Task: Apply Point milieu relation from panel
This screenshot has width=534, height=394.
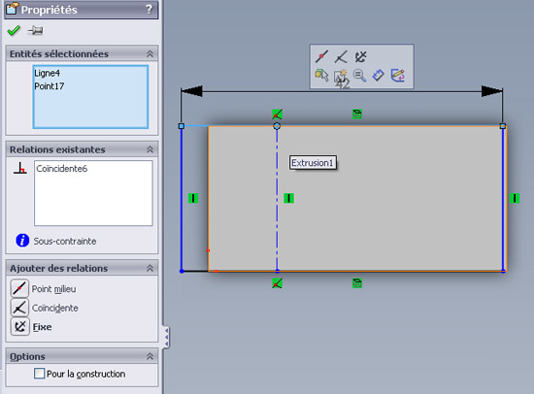Action: [19, 289]
